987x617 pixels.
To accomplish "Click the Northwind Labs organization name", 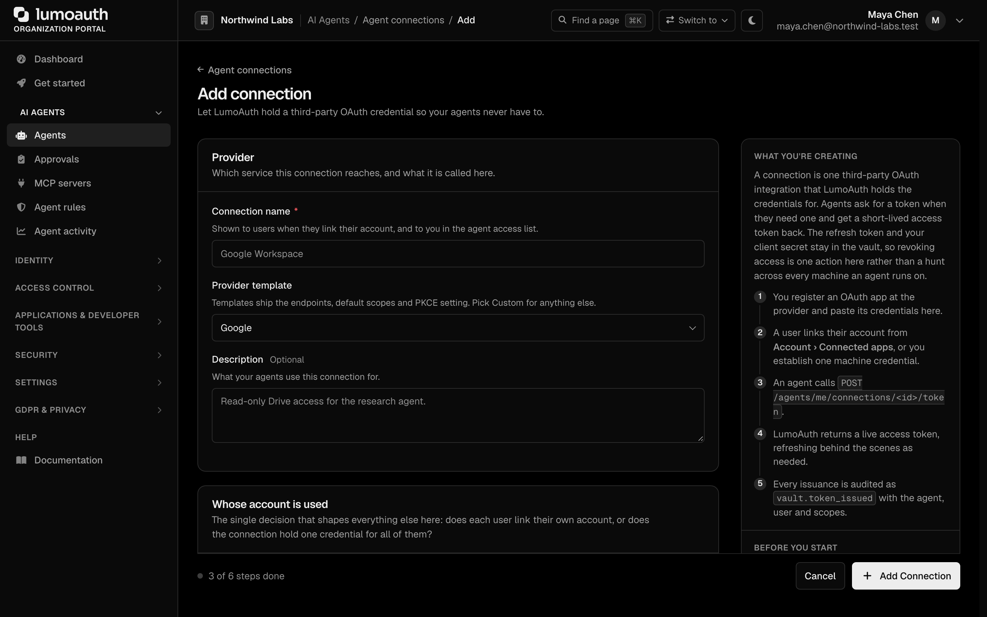I will (257, 20).
